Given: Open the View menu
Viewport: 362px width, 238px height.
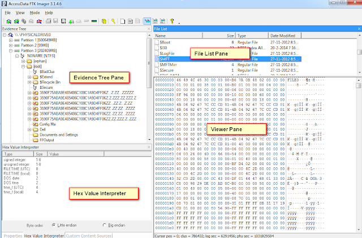Looking at the screenshot, I should [20, 12].
